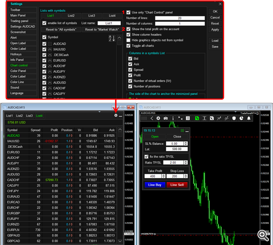Move CADCHF up using its arrow icon
Viewport: 273px width, 245px height.
50,88
